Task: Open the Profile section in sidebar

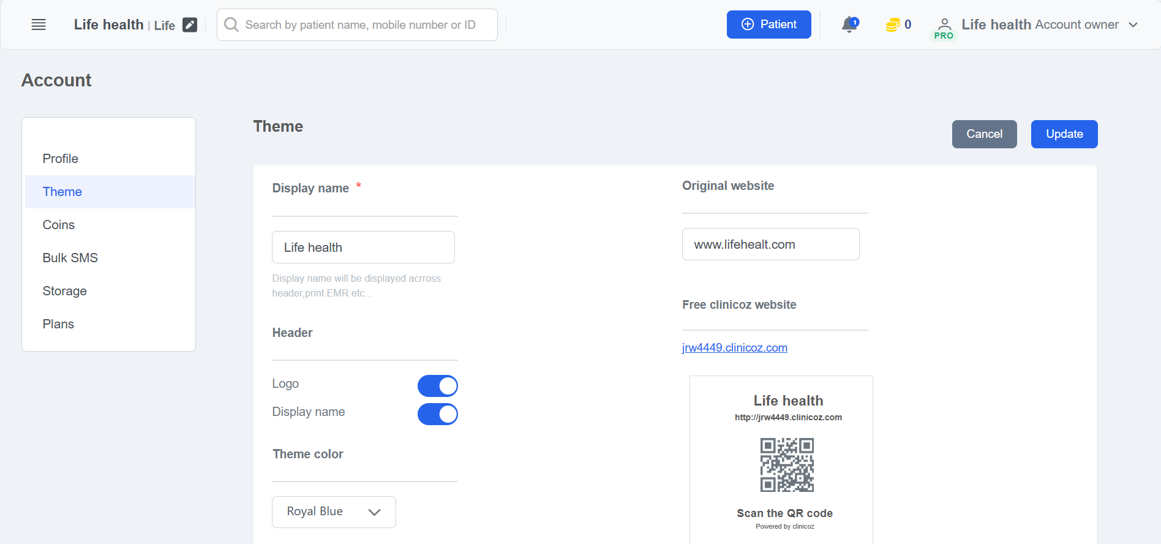Action: pyautogui.click(x=61, y=159)
